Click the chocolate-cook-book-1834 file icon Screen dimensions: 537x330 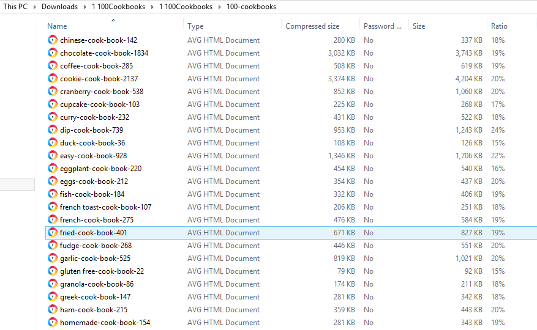(53, 53)
